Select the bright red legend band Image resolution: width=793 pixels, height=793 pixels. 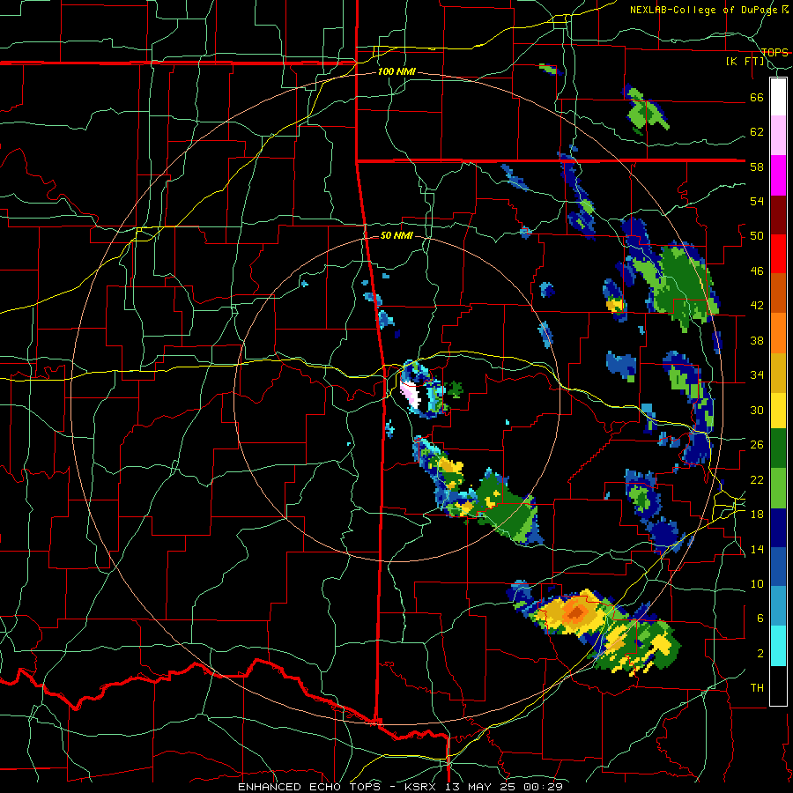(x=778, y=254)
